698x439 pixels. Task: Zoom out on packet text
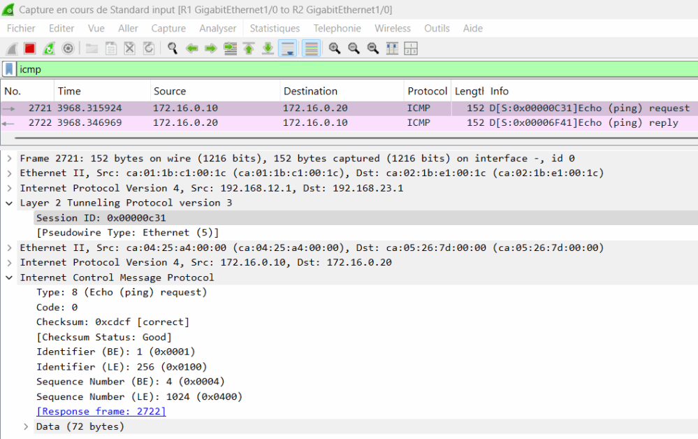354,48
